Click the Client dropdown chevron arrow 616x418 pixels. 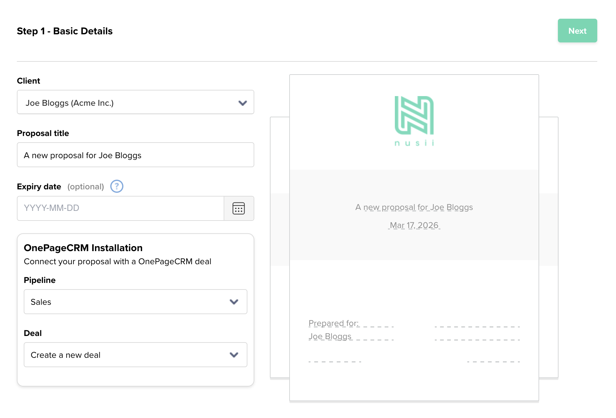click(243, 102)
